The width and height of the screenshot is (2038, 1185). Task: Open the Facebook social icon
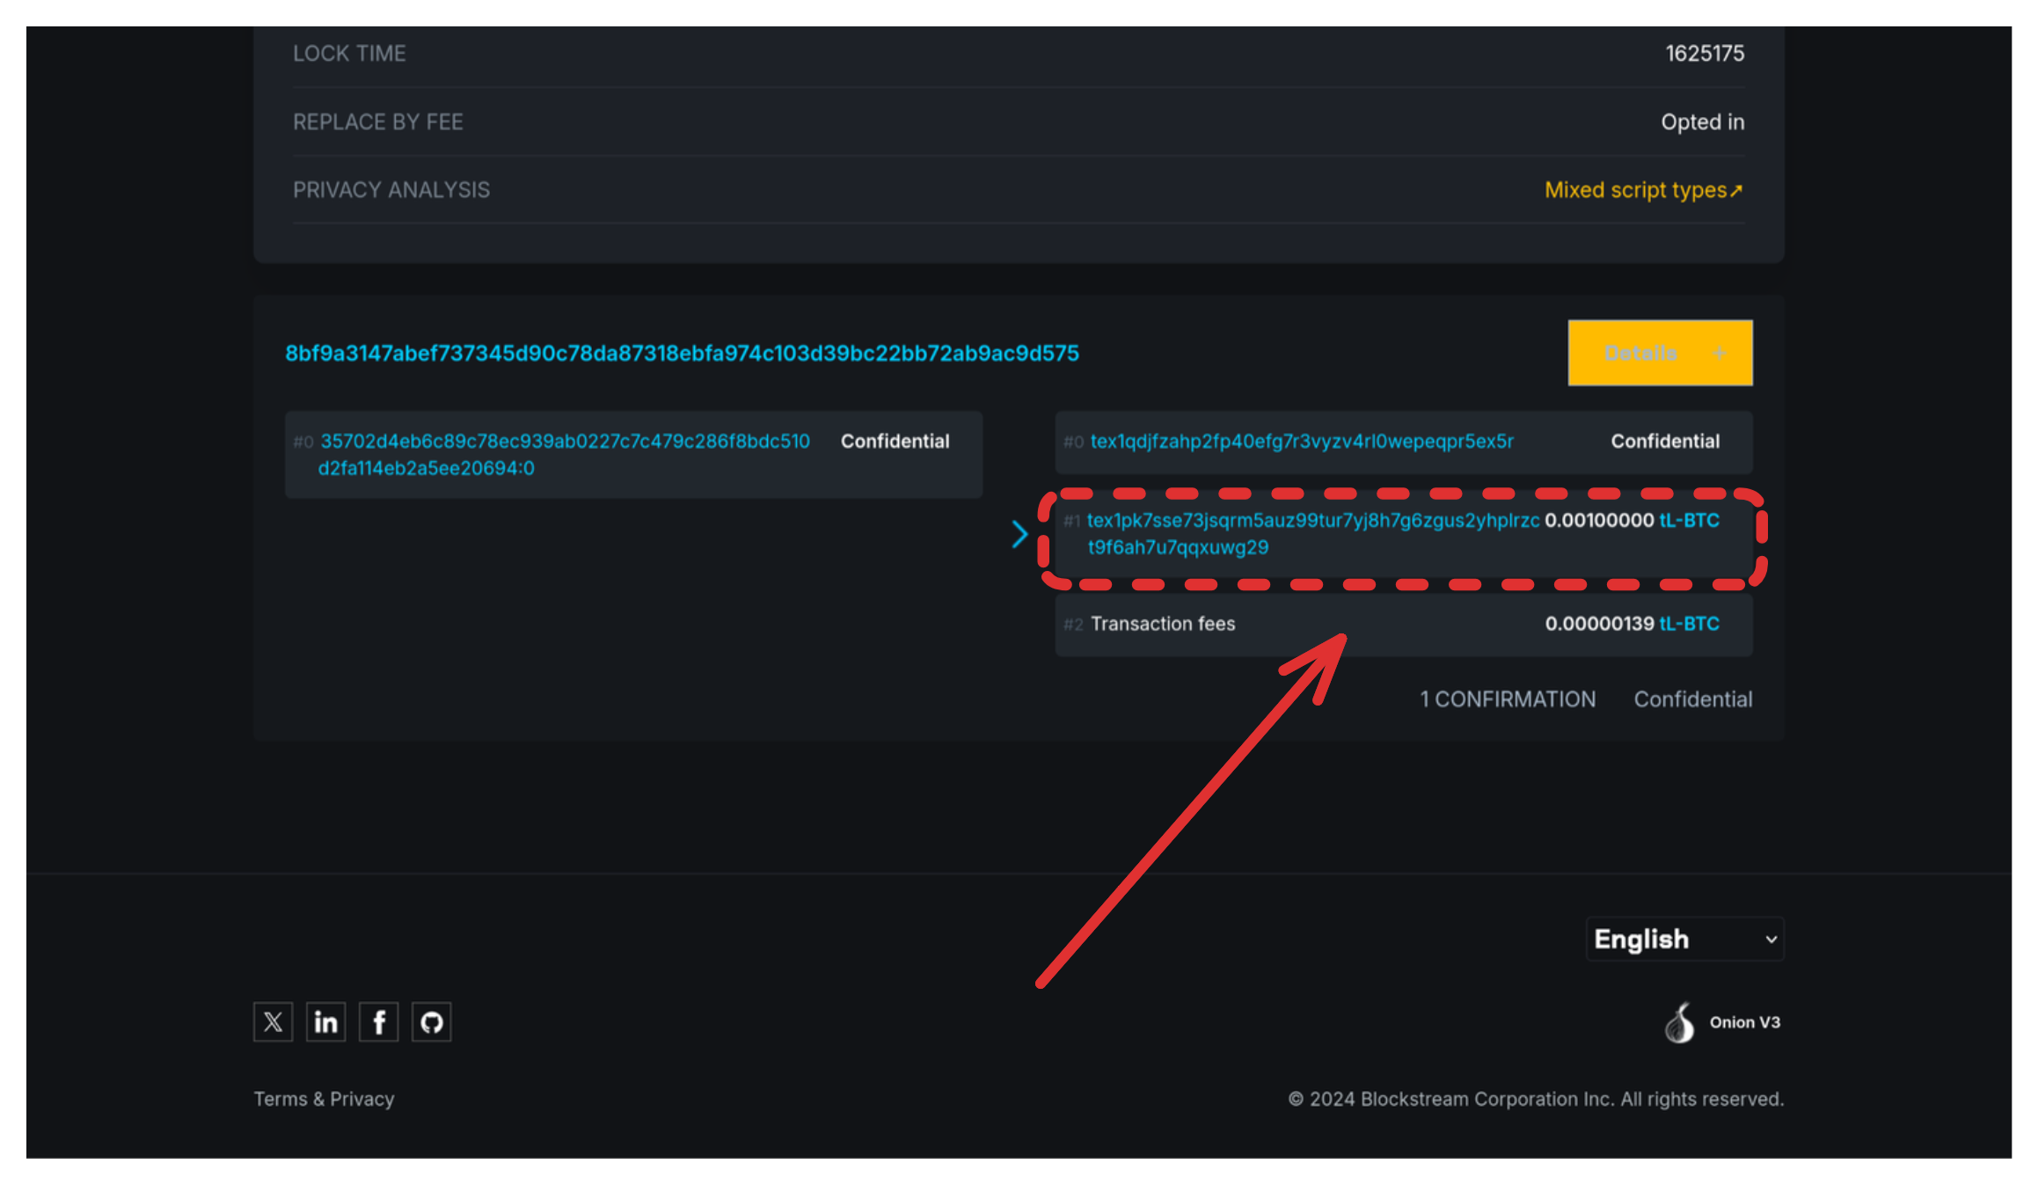pos(378,1021)
